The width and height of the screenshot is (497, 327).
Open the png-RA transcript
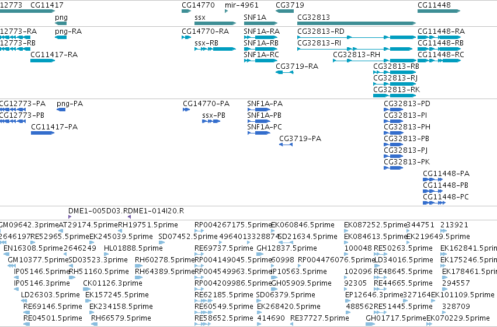pyautogui.click(x=61, y=37)
